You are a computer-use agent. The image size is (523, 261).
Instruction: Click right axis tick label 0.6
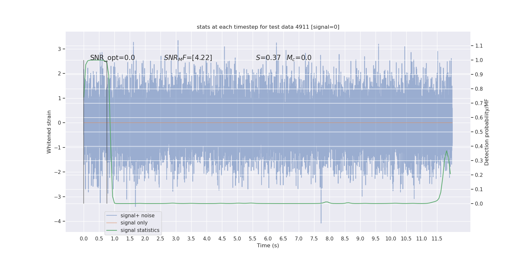click(479, 117)
